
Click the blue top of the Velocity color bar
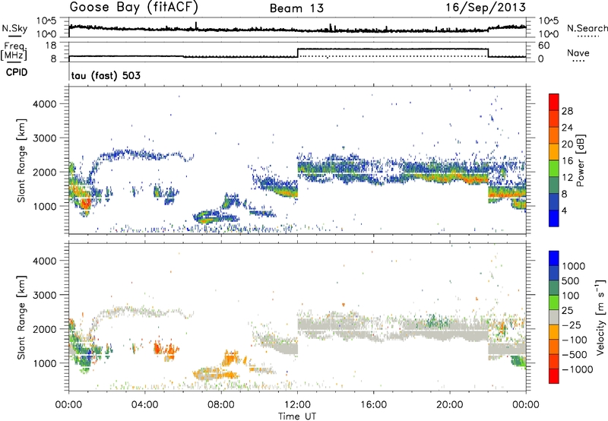point(554,258)
